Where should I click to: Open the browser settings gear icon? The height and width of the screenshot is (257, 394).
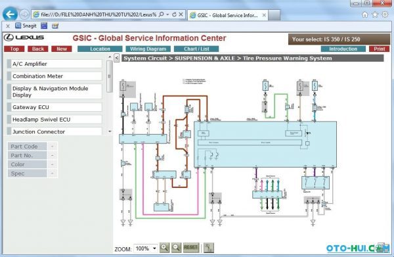pyautogui.click(x=385, y=14)
